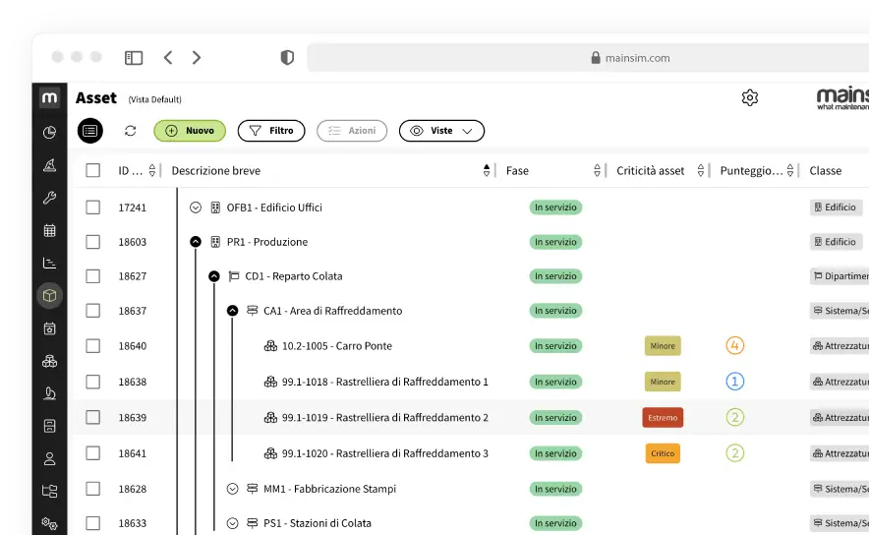The height and width of the screenshot is (535, 869).
Task: Open the hierarchy tree sidebar icon
Action: point(49,491)
